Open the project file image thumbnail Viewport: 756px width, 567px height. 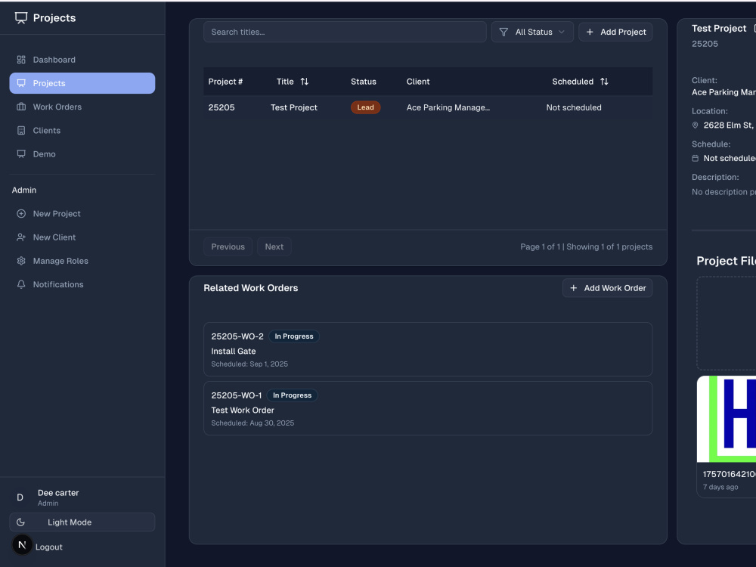(726, 419)
